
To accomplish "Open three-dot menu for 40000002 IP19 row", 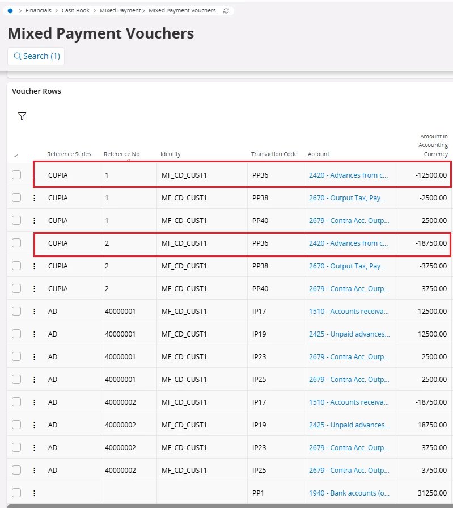I will (34, 425).
